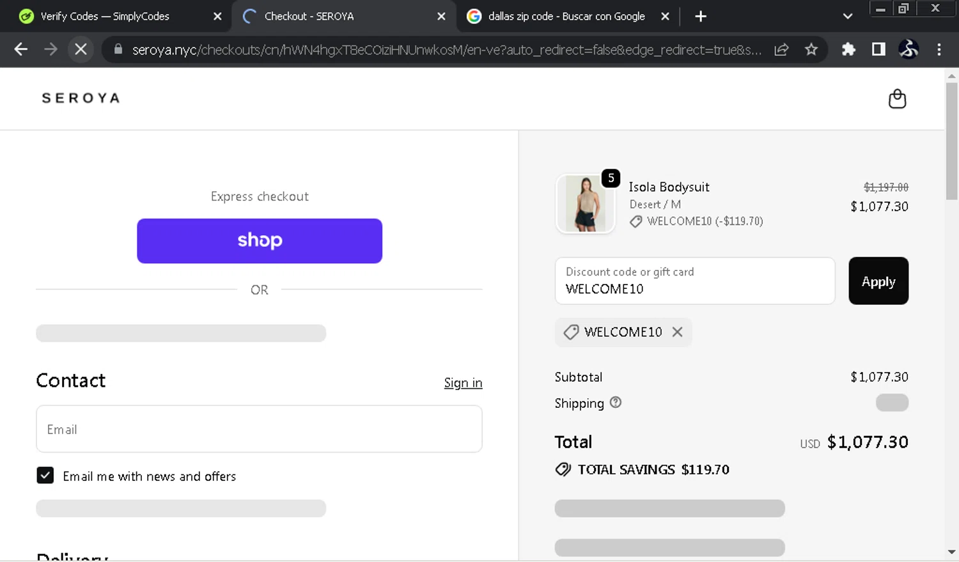Viewport: 959px width, 562px height.
Task: Bookmark this page with the star
Action: [811, 49]
